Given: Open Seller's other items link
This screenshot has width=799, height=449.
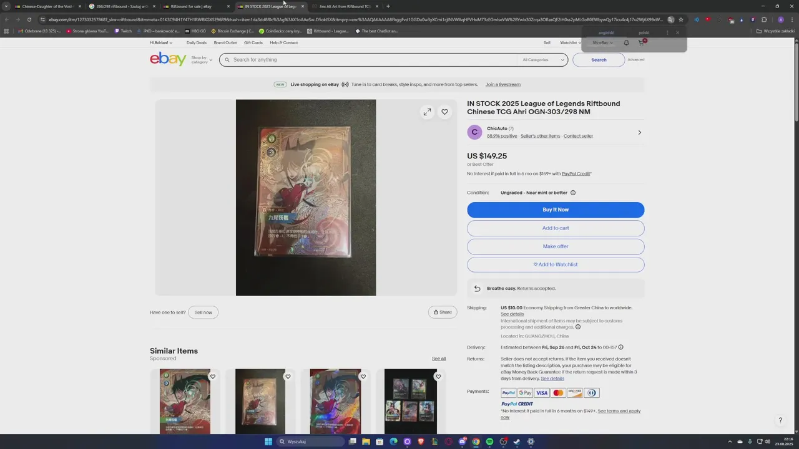Looking at the screenshot, I should tap(541, 136).
